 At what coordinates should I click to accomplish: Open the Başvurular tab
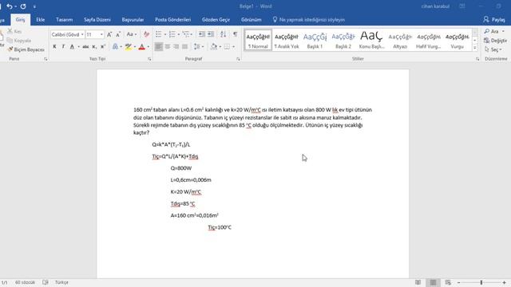click(x=133, y=19)
